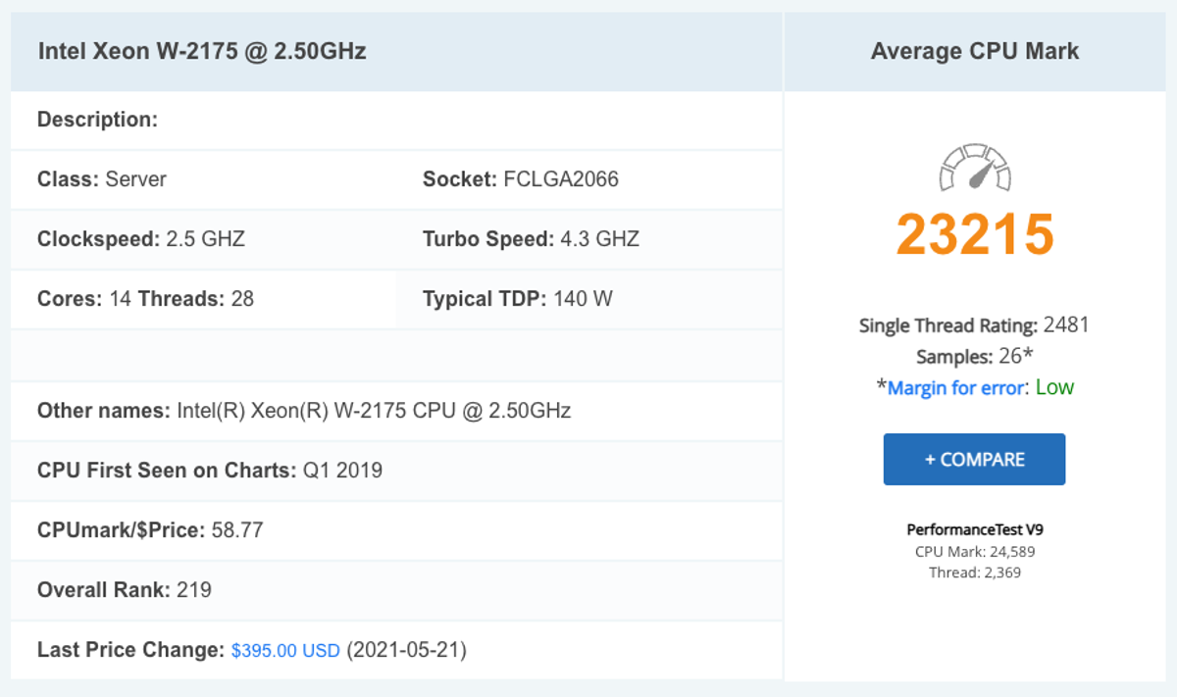Click the 23215 CPU Mark score
Screen dimensions: 1177x697
[x=975, y=234]
